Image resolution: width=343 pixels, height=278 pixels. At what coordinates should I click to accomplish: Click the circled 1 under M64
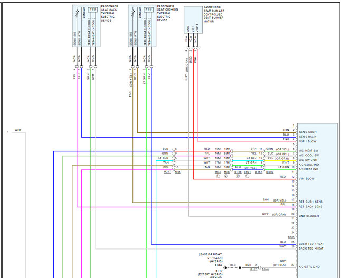[x=218, y=176]
